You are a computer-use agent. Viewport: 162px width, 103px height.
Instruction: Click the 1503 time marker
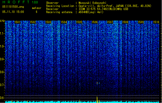pyautogui.click(x=48, y=22)
